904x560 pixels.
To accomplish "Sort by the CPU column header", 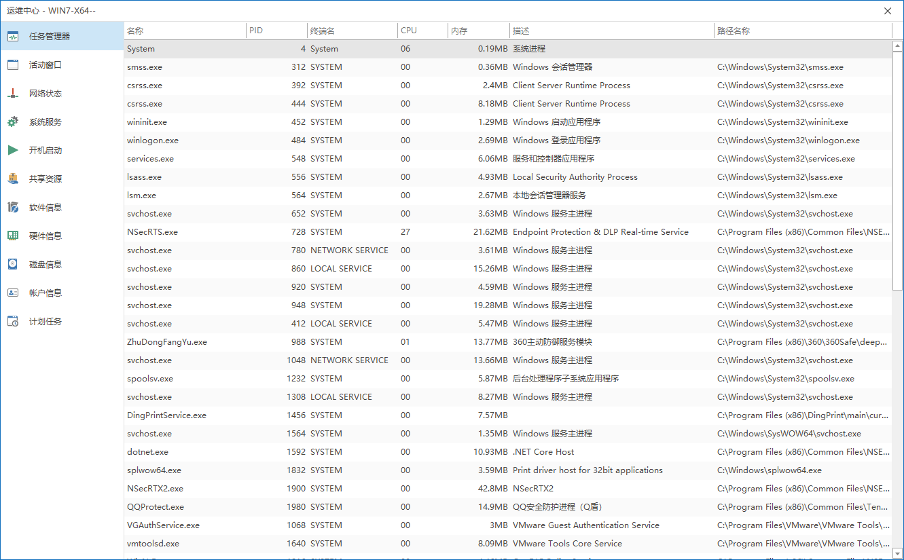I will click(x=422, y=31).
